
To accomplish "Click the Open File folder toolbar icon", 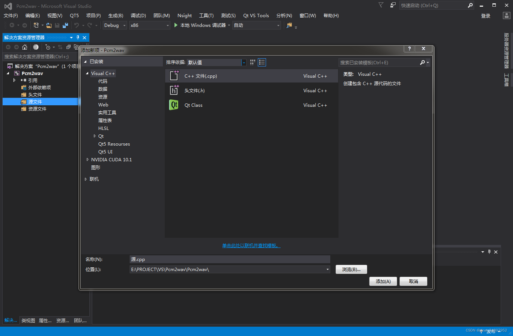I will point(49,25).
